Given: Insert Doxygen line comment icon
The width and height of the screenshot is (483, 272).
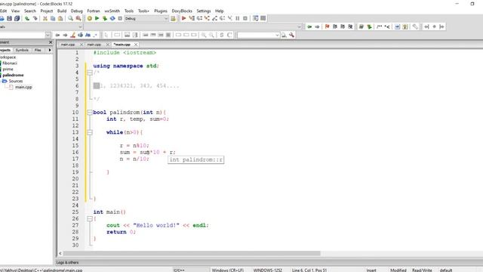Looking at the screenshot, I should [x=387, y=27].
